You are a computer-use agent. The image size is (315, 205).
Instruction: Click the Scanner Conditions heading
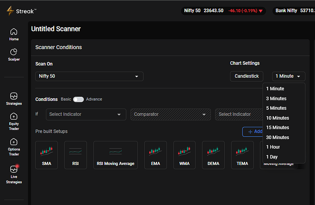58,47
